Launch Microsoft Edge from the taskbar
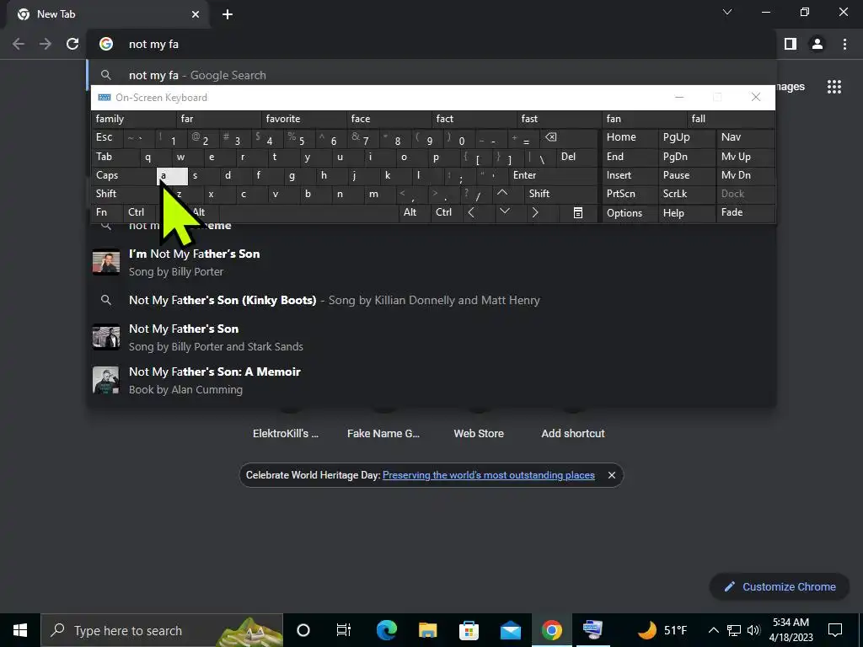863x647 pixels. (386, 630)
